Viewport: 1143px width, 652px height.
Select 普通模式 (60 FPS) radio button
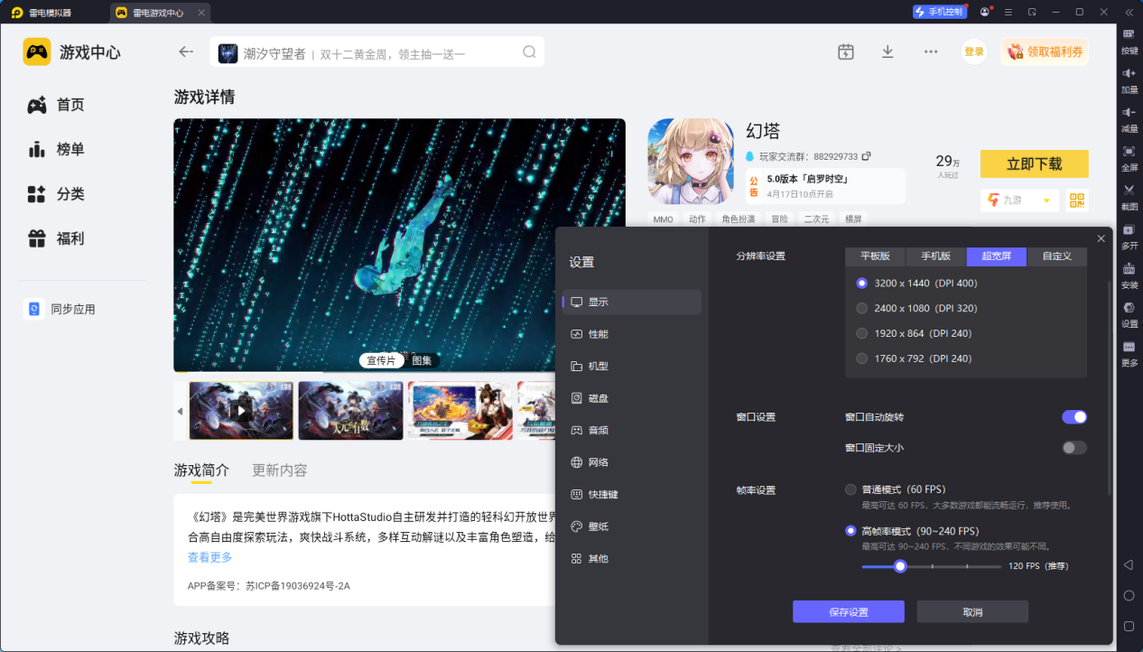click(x=850, y=489)
